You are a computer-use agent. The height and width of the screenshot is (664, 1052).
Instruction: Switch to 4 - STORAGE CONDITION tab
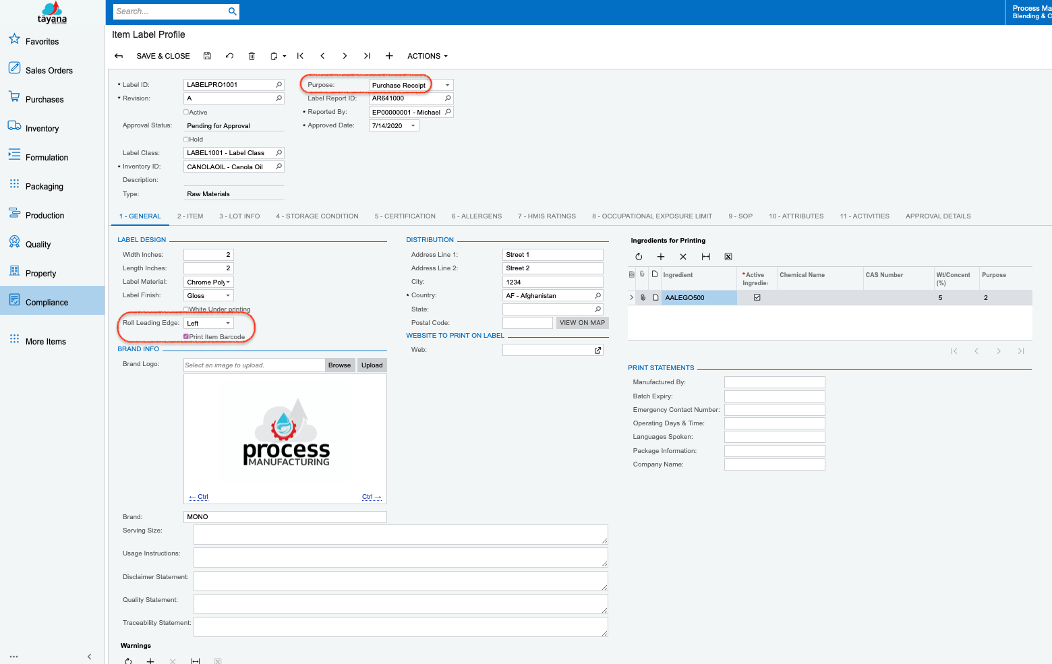(x=317, y=216)
